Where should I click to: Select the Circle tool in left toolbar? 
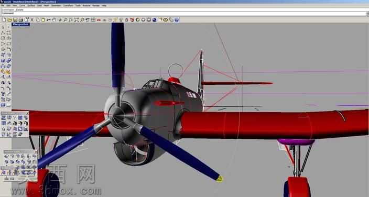[x=3, y=38]
